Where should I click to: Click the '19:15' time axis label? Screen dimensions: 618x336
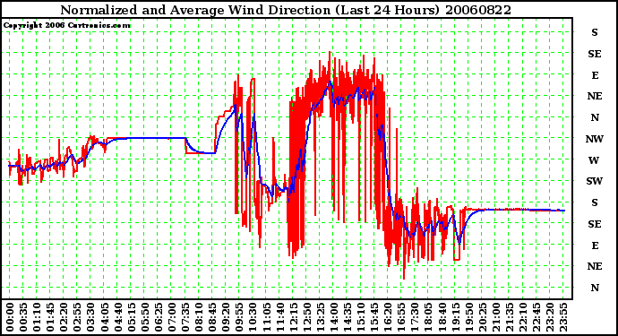click(455, 317)
